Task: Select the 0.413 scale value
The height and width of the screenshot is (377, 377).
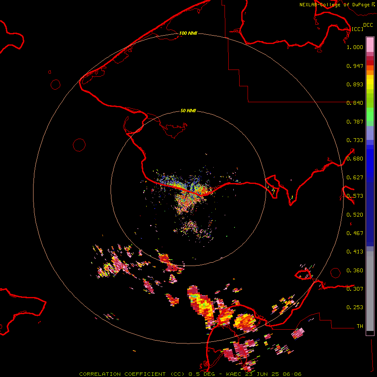Action: pos(355,252)
